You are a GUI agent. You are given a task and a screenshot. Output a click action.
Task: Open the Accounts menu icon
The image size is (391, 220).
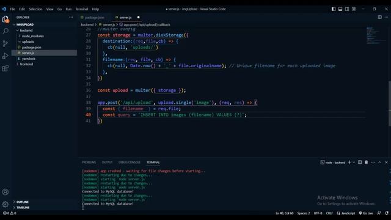click(x=5, y=192)
